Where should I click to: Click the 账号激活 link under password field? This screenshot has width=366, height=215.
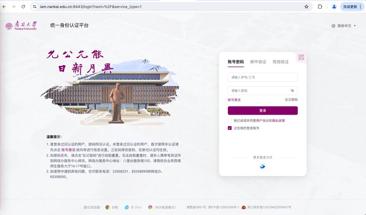234,100
